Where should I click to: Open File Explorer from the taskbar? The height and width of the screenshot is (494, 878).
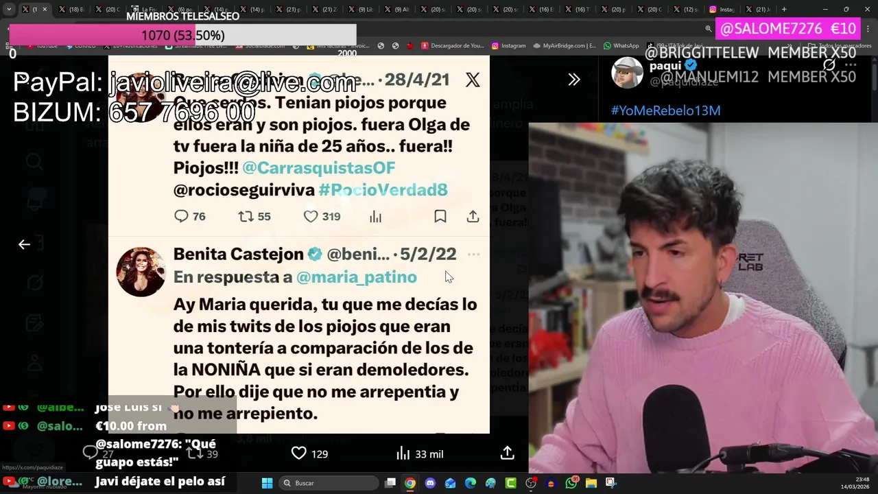[591, 483]
